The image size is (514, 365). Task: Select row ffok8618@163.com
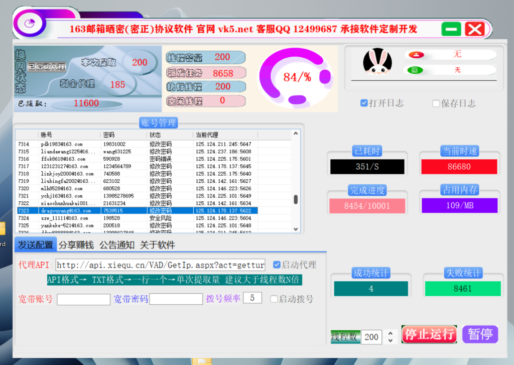(x=138, y=159)
